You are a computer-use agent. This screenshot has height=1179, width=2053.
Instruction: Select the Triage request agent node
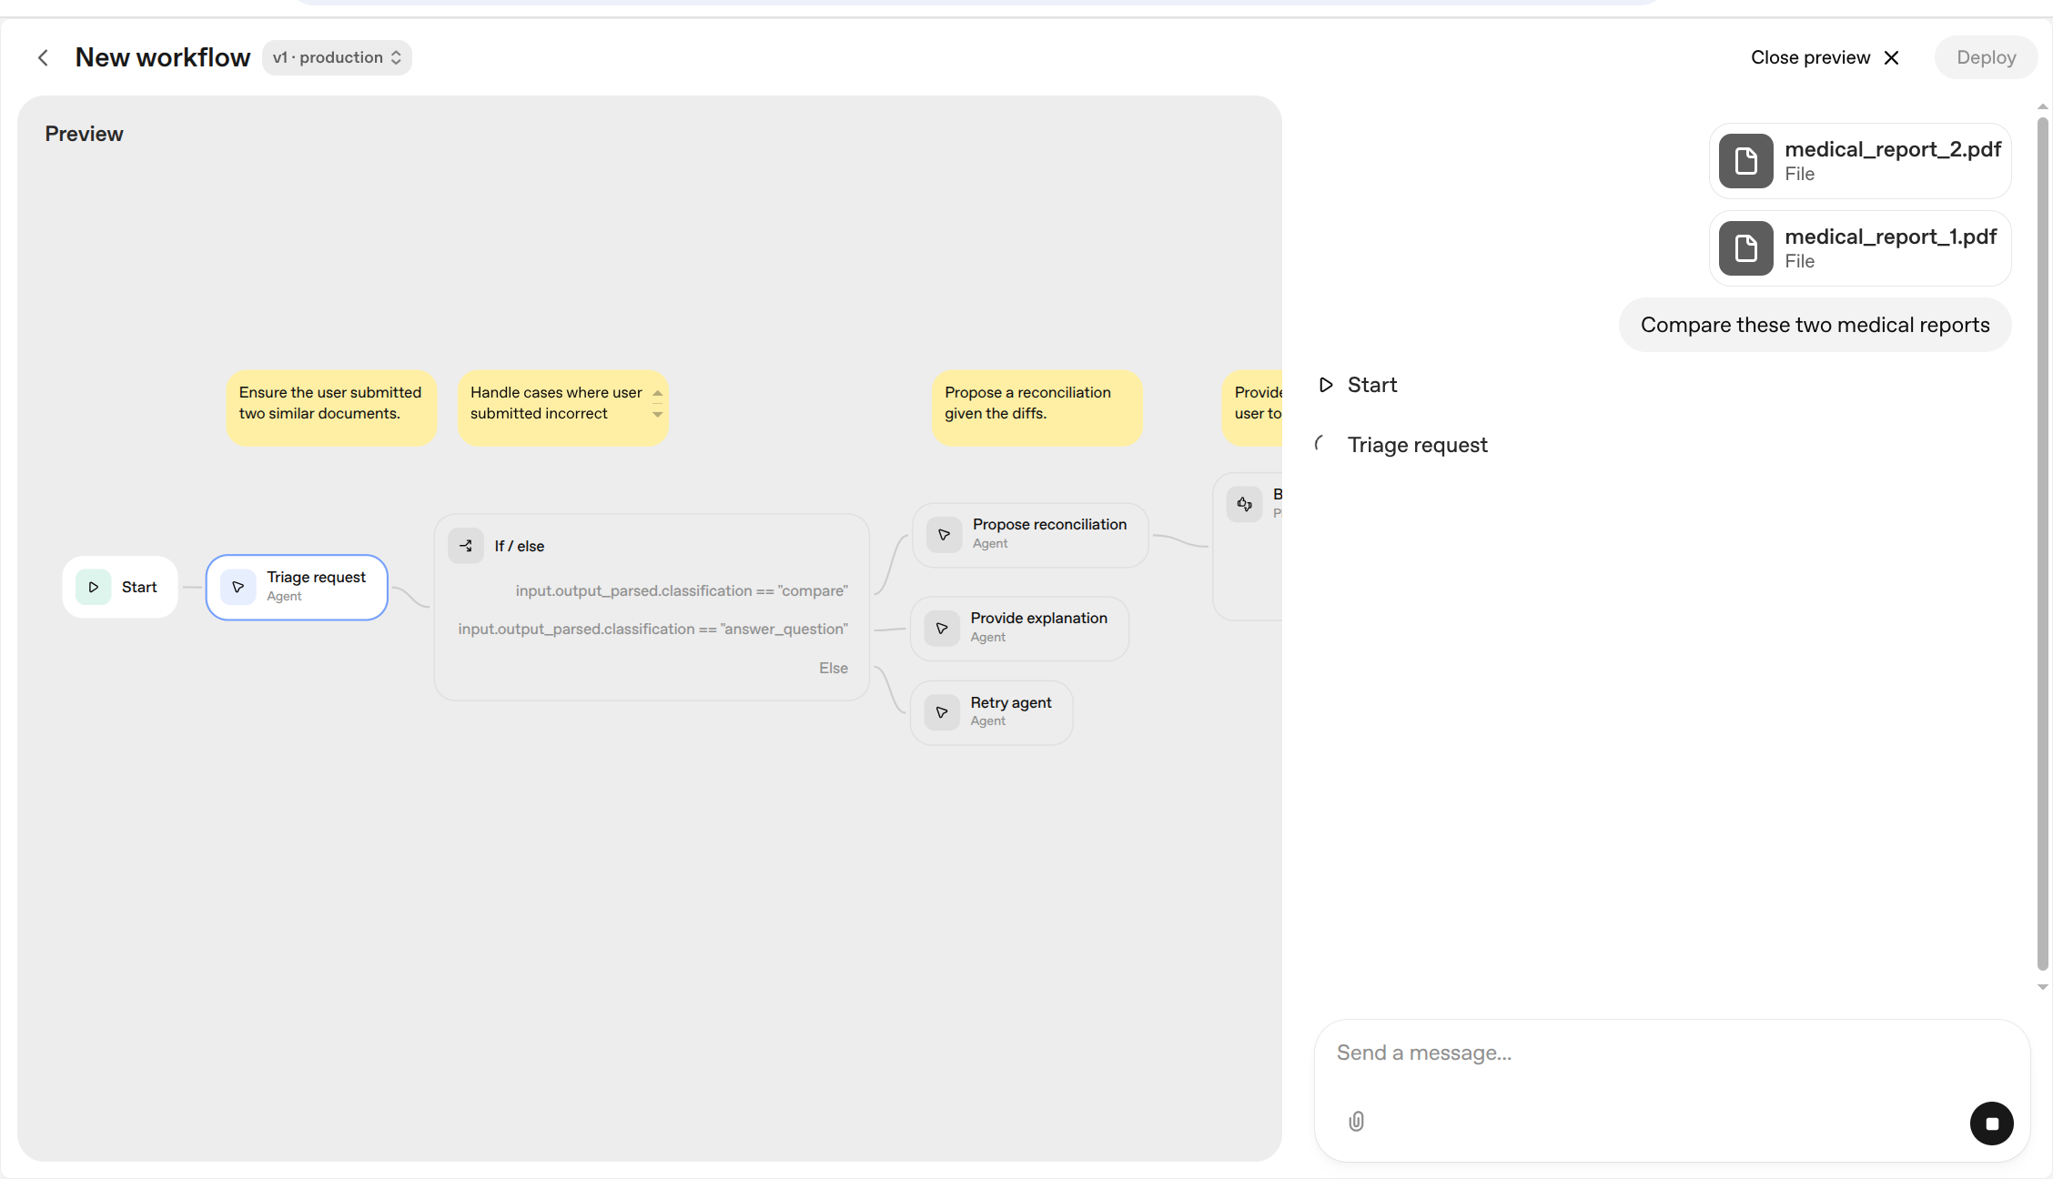(297, 588)
